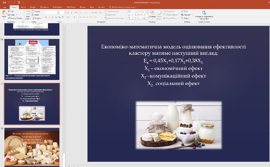
Task: Open the Shape Fill menu
Action: point(169,11)
